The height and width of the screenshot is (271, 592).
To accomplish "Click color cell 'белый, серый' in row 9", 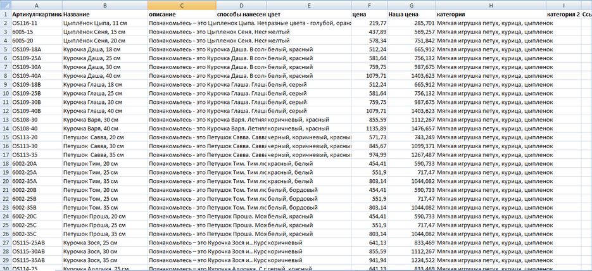I will pyautogui.click(x=309, y=85).
